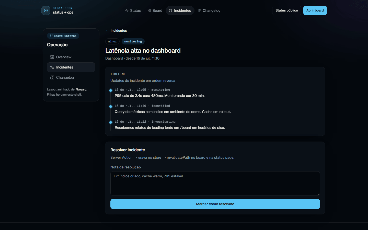
Task: Go to Overview in the Operação sidebar
Action: click(71, 57)
